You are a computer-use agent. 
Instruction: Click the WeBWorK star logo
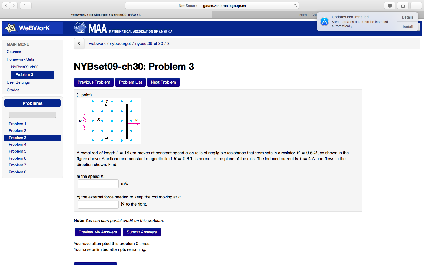(12, 28)
